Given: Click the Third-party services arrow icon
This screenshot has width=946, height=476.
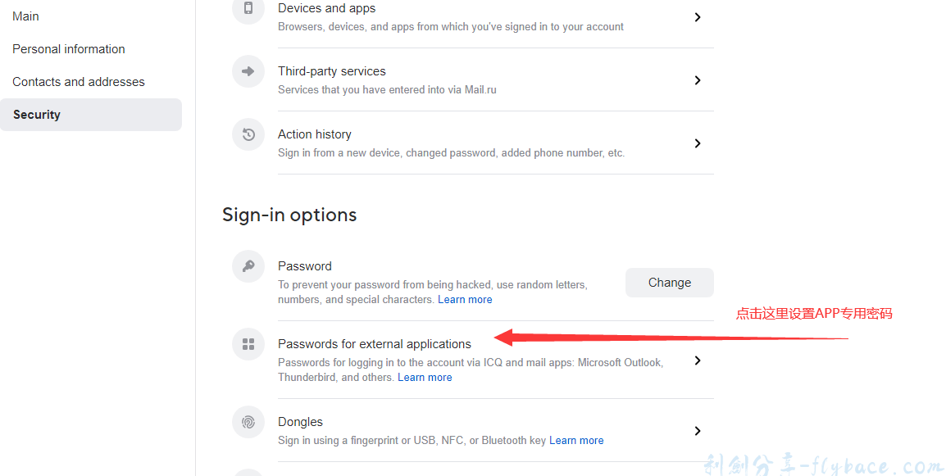Looking at the screenshot, I should click(x=248, y=72).
